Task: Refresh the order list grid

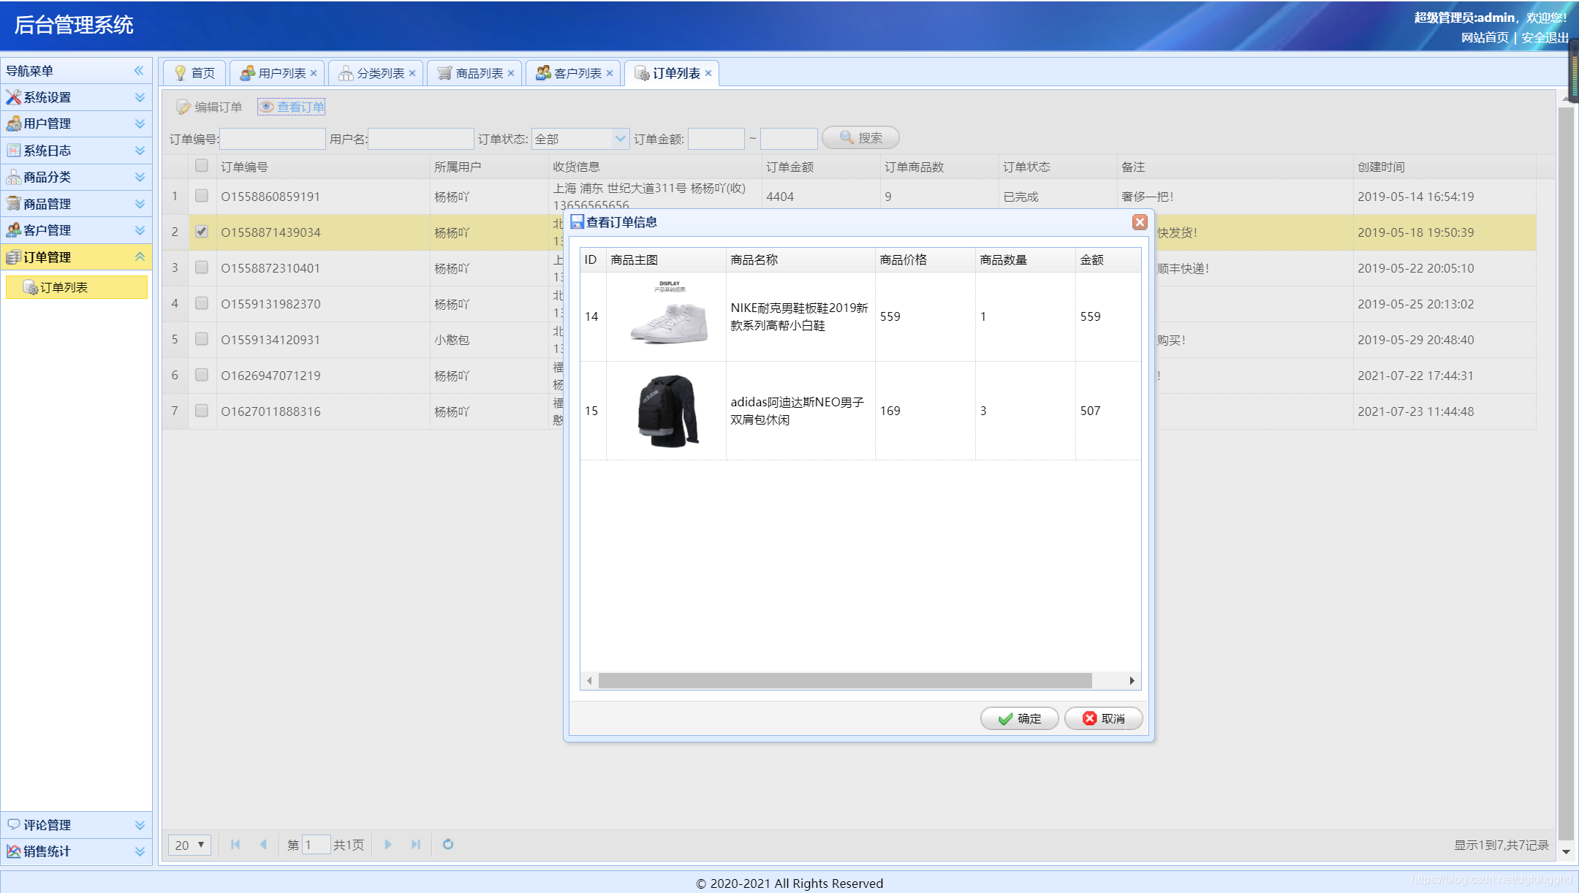Action: click(448, 845)
